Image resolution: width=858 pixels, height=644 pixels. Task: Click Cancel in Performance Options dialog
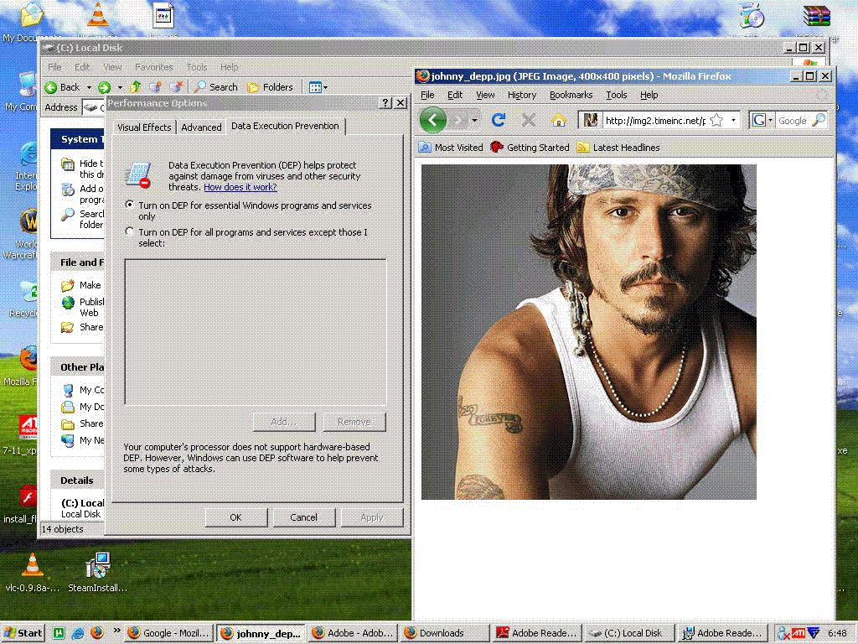pos(303,517)
